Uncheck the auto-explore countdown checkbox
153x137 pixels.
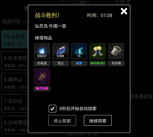[52, 109]
